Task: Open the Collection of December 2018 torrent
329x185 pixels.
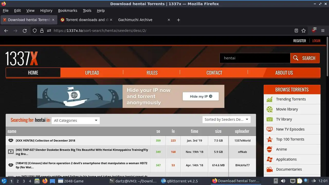Action: coord(45,141)
